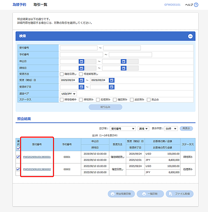Image resolution: width=208 pixels, height=212 pixels.
Task: Open calendar for 受渡終了日 start date
Action: tap(81, 87)
